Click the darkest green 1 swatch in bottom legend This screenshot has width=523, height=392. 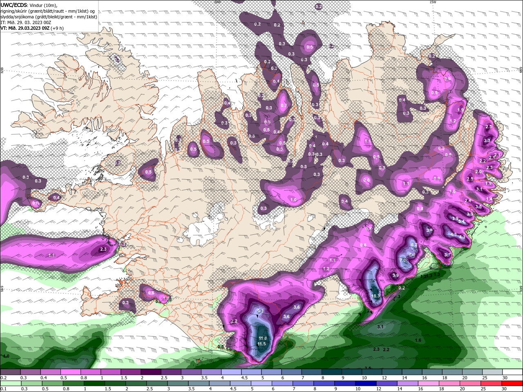pyautogui.click(x=90, y=383)
